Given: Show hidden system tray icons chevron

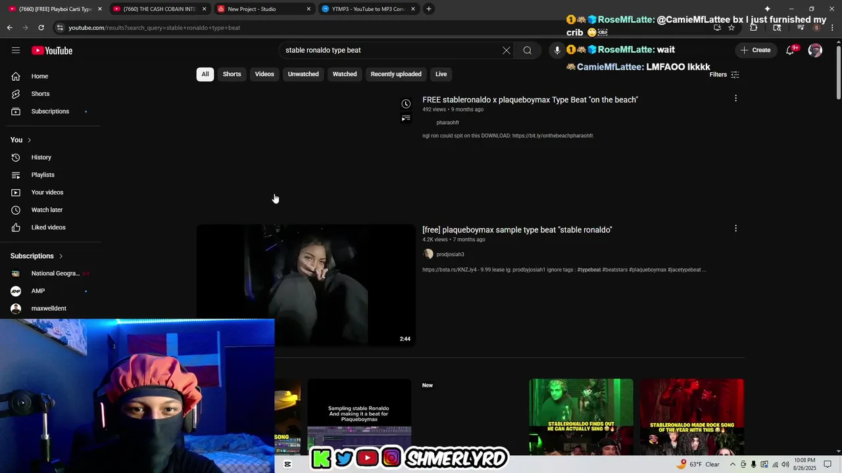Looking at the screenshot, I should [733, 464].
